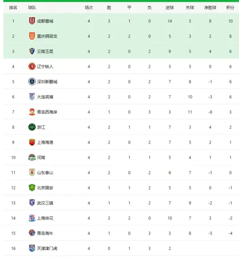Screen dimensions: 239x257
Task: Click the 成都蓉城 team logo
Action: (32, 21)
